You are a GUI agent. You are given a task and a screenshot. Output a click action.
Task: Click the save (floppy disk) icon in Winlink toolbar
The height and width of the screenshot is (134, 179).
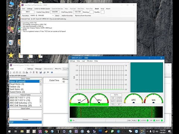coord(41,72)
